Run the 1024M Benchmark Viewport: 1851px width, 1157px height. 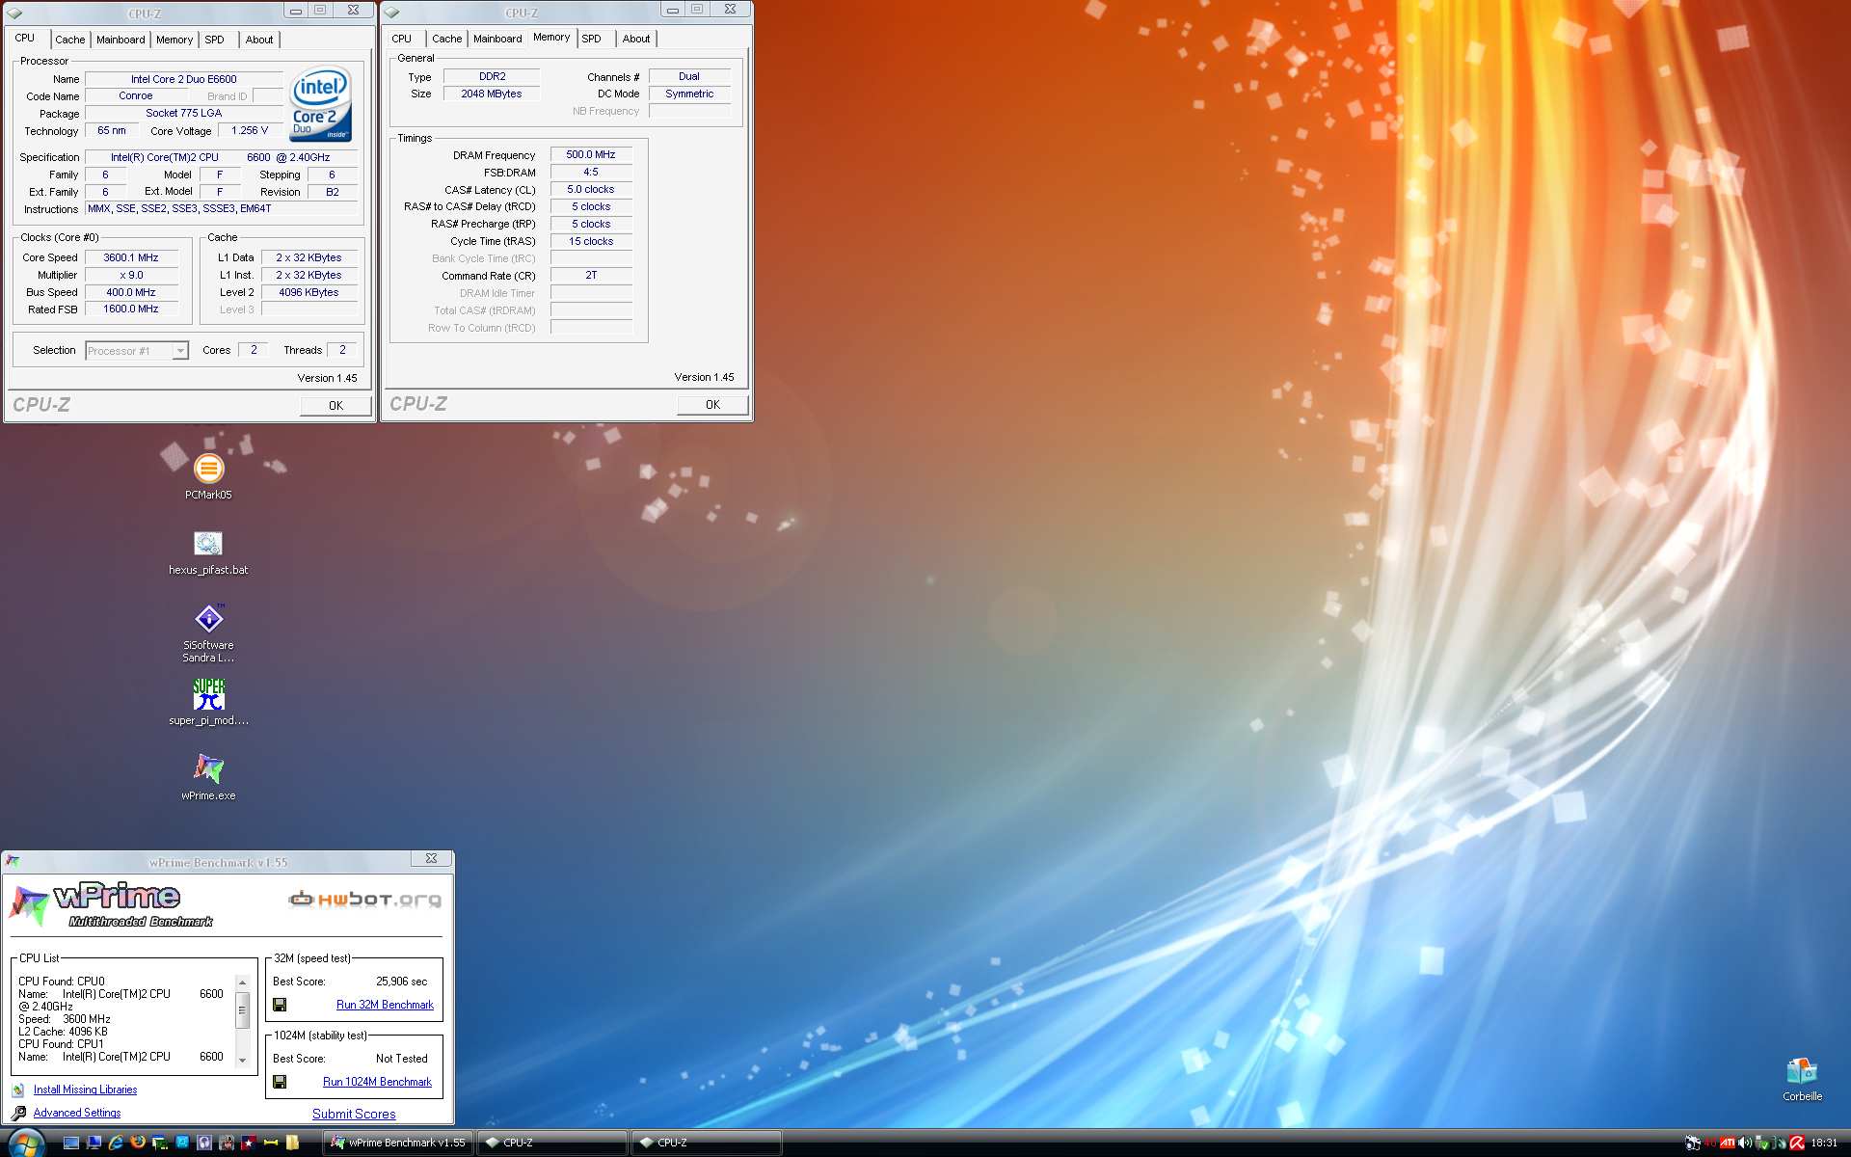click(x=377, y=1082)
